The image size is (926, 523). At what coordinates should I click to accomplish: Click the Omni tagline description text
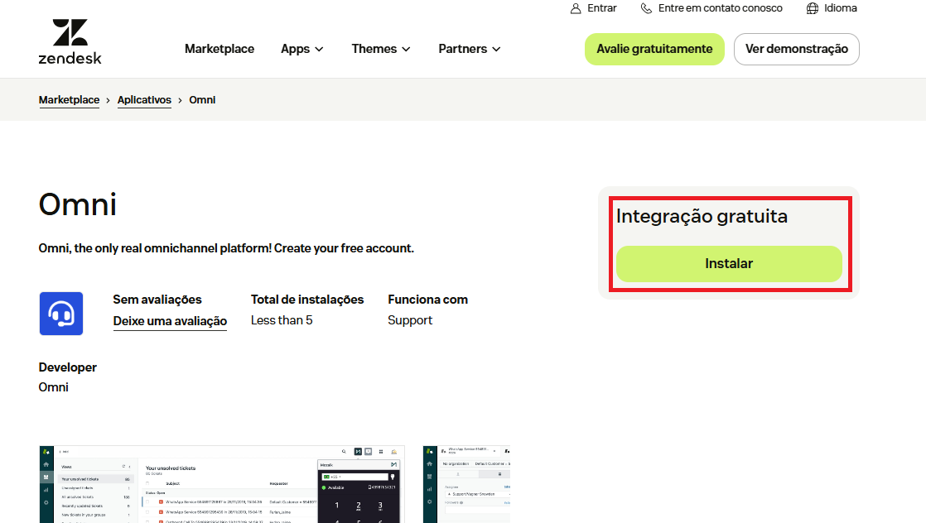(226, 248)
